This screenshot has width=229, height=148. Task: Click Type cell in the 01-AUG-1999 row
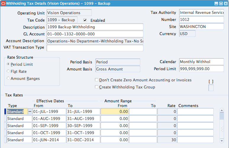pos(19,119)
